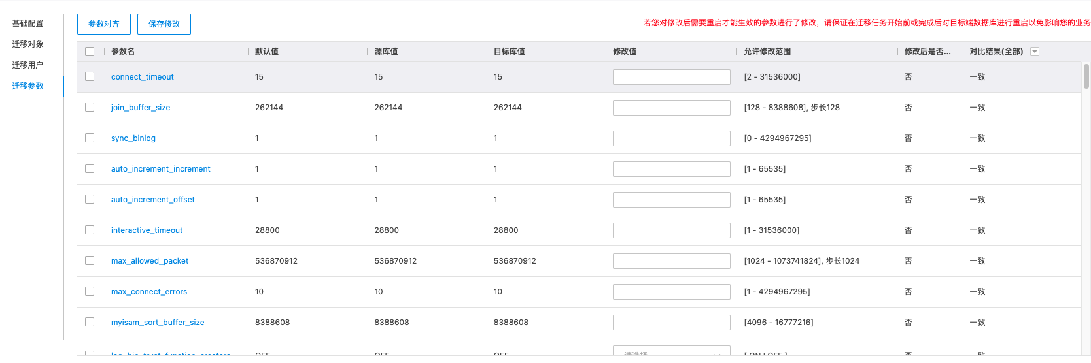Click the max_allowed_packet link

tap(150, 261)
